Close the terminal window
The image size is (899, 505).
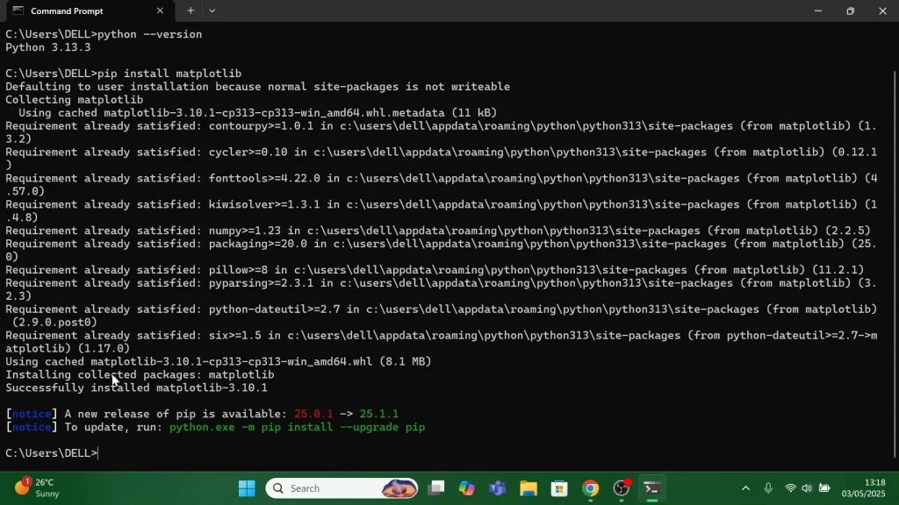(x=882, y=11)
